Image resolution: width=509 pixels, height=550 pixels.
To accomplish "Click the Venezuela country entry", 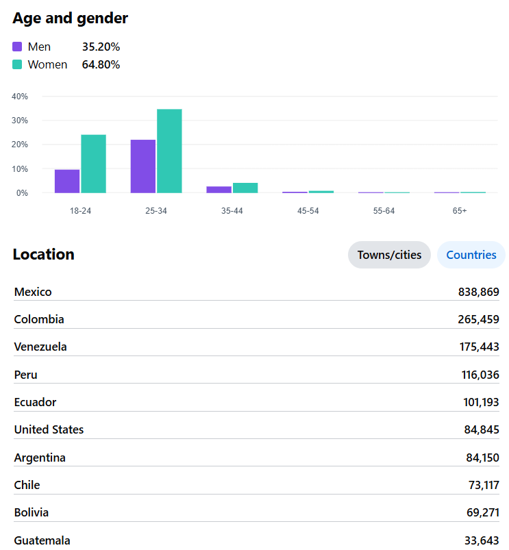I will [40, 347].
